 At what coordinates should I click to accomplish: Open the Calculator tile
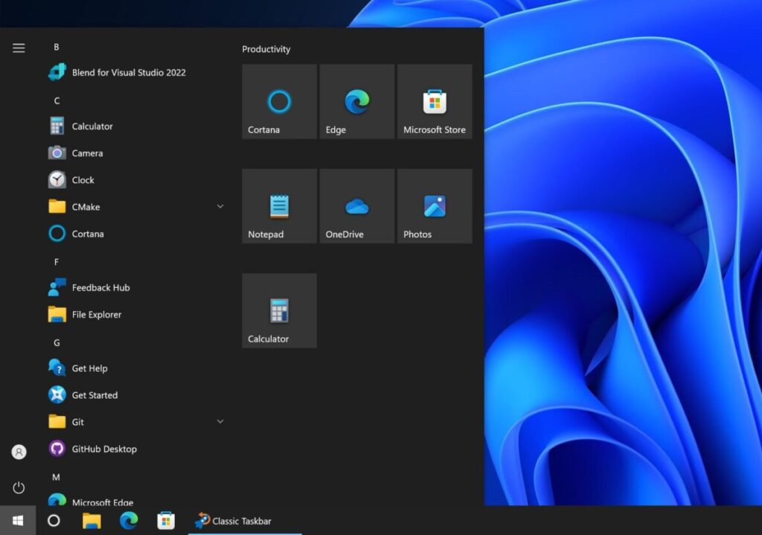278,310
